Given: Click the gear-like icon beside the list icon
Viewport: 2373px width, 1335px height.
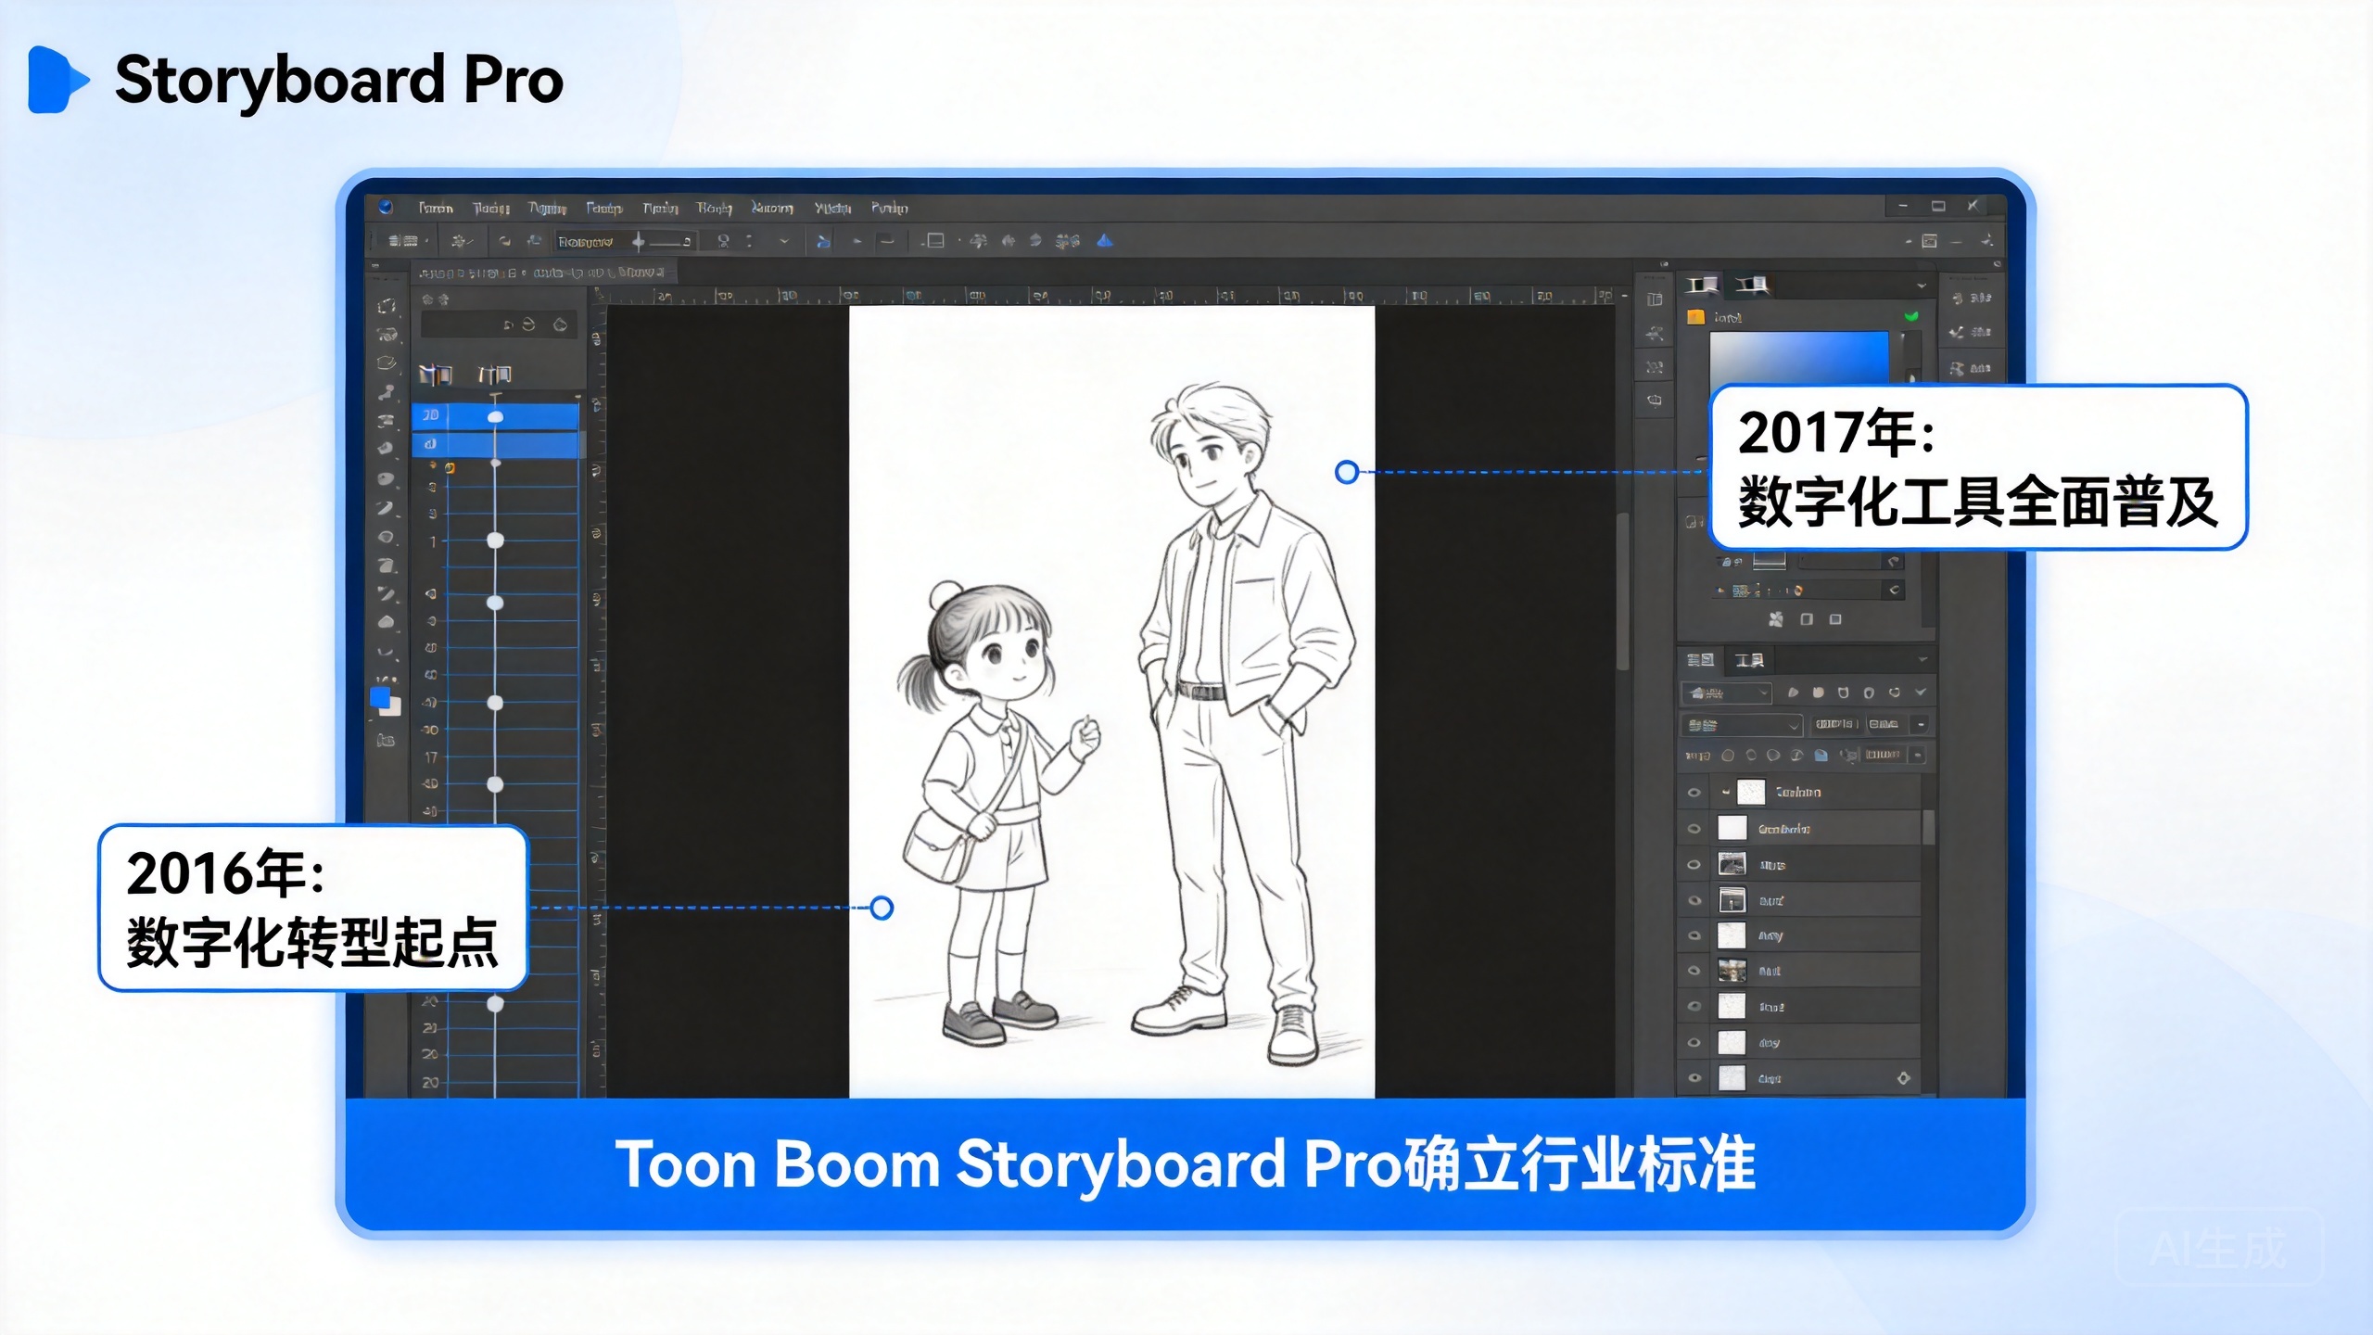Looking at the screenshot, I should (459, 241).
